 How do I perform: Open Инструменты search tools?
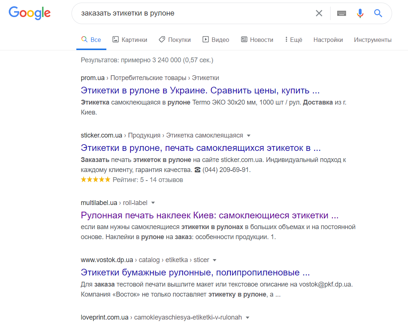[372, 40]
